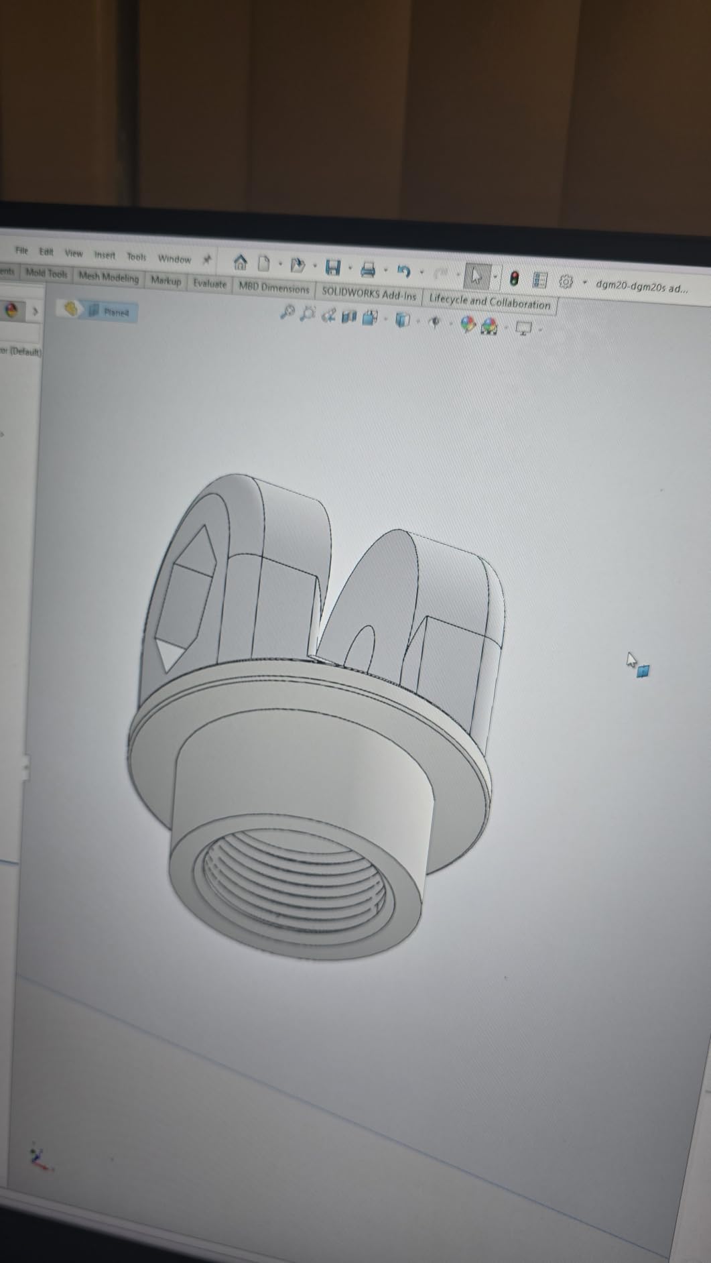Open the dropdown arrow beside the Select tool

click(x=496, y=277)
